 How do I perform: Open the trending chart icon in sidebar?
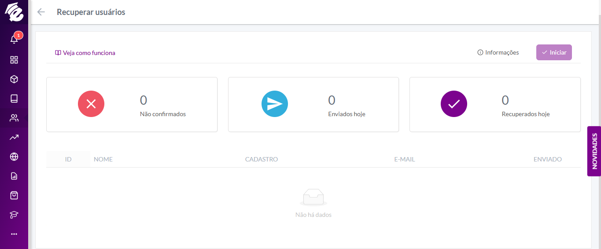pos(14,137)
